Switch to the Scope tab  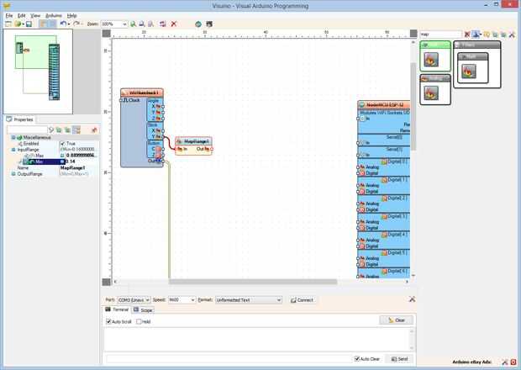143,309
